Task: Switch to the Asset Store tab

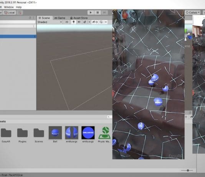Action: [79, 18]
